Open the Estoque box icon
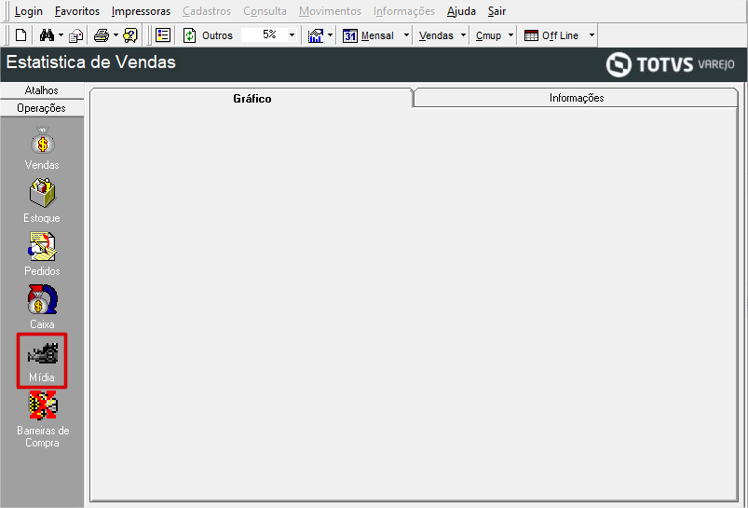Screen dimensions: 748x508 pyautogui.click(x=43, y=193)
